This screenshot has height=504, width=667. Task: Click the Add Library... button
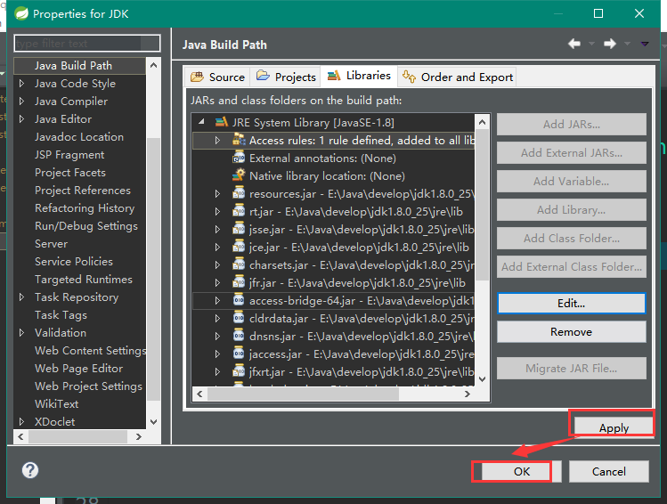[x=572, y=209]
